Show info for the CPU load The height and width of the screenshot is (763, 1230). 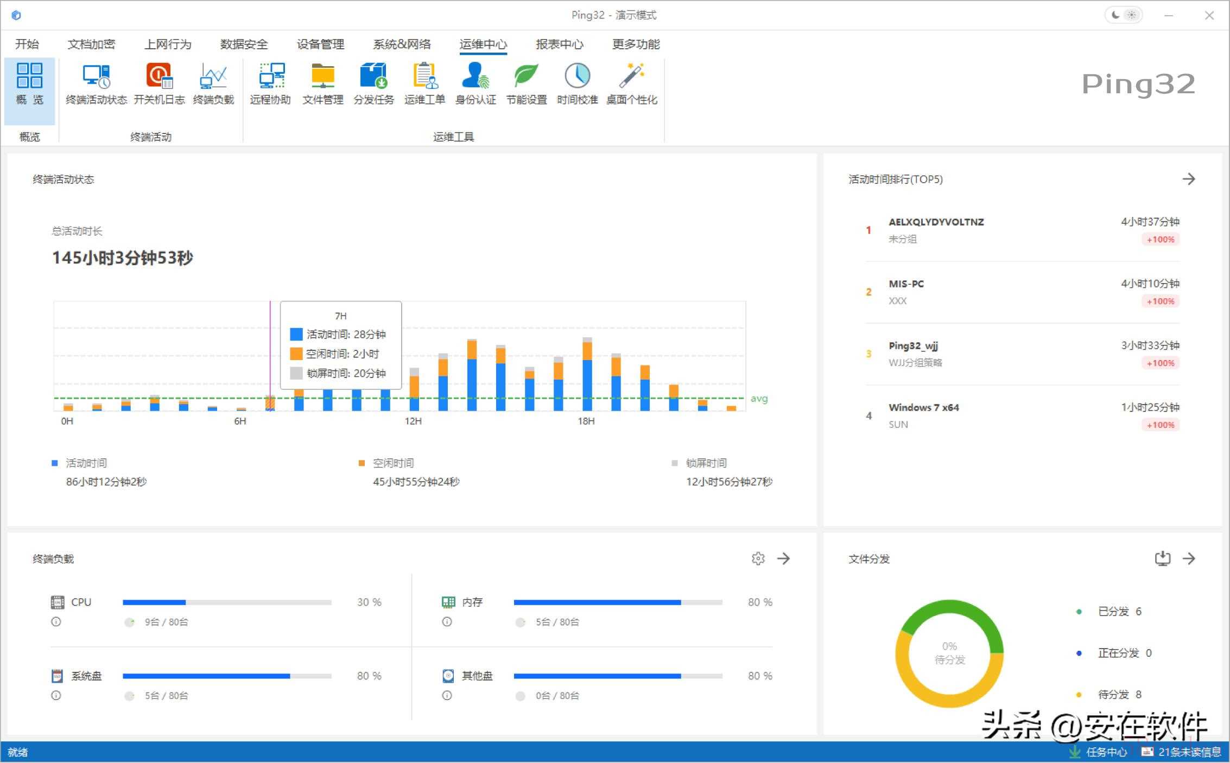pos(56,621)
